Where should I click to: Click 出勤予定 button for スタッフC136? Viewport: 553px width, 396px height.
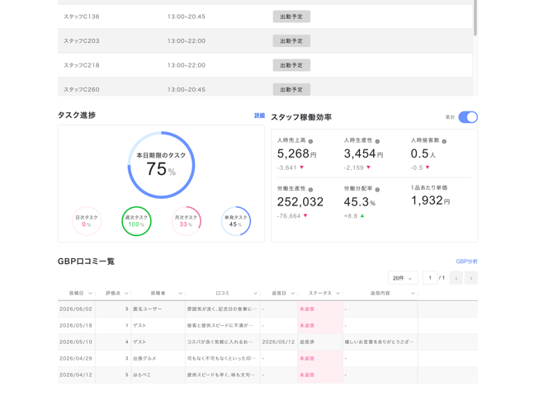coord(291,16)
